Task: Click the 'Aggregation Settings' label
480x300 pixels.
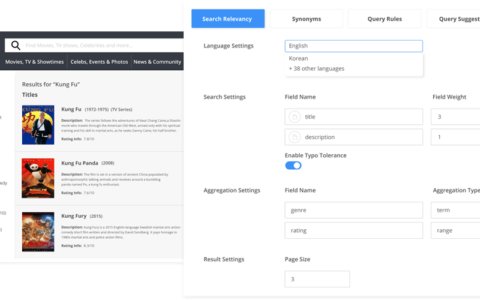Action: click(232, 190)
